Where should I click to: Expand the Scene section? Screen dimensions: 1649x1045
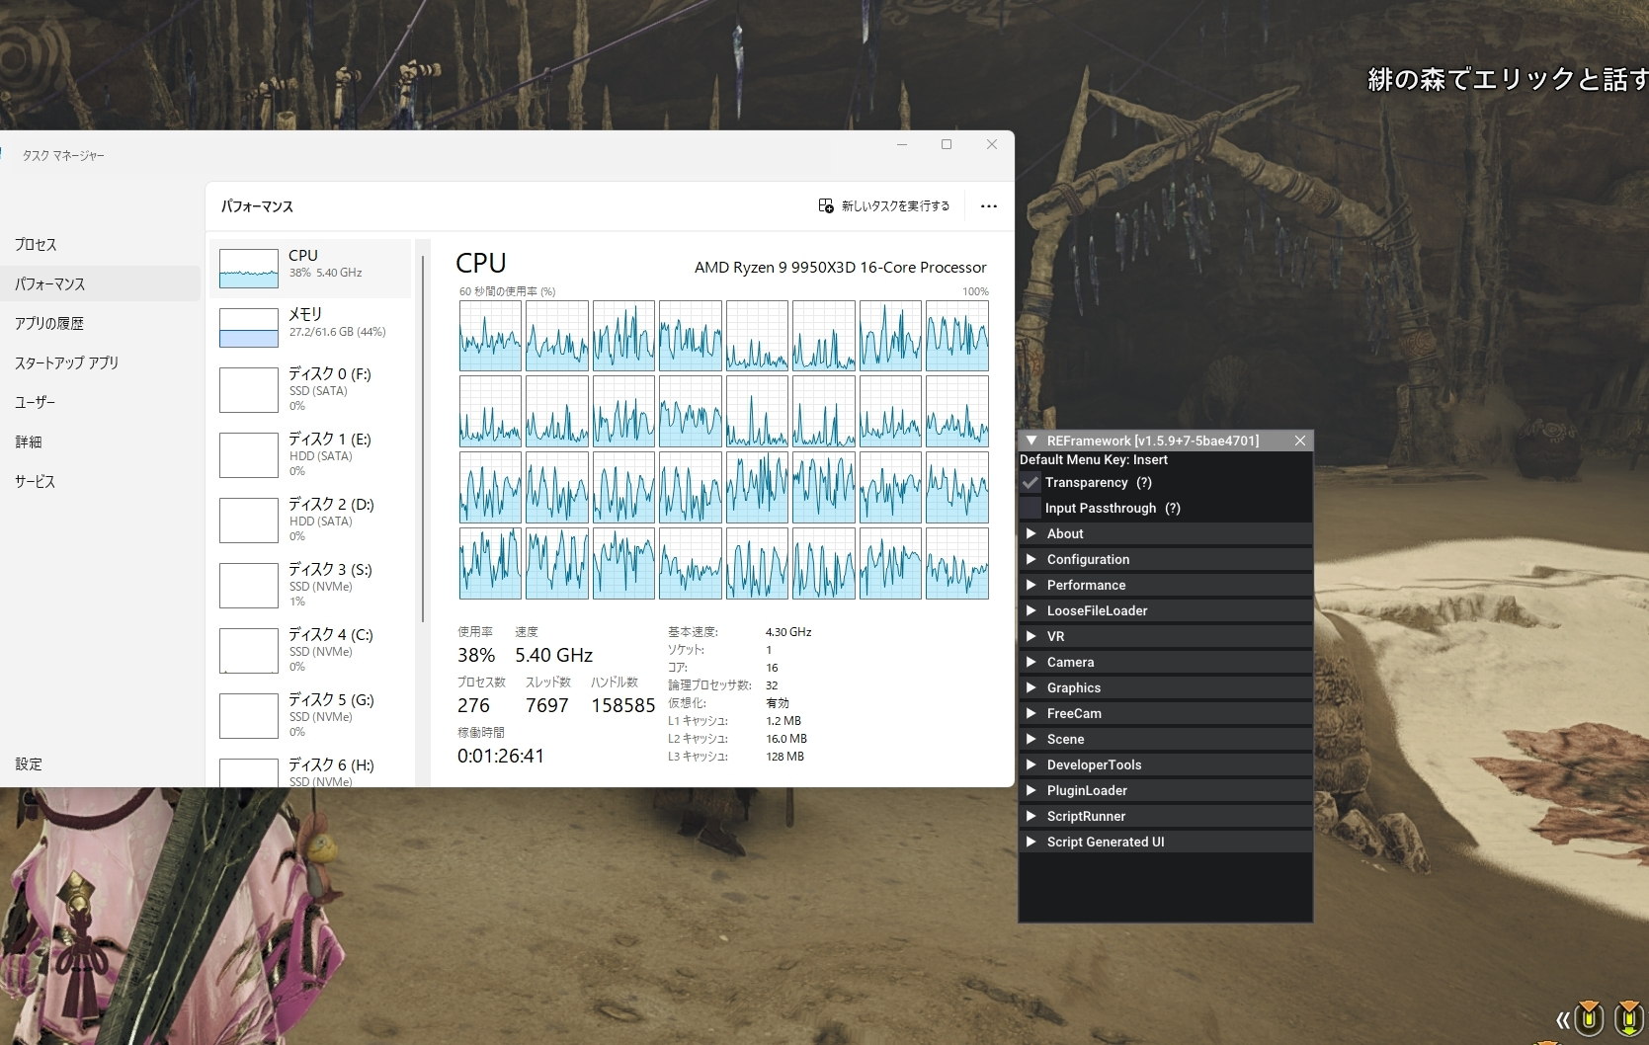click(x=1166, y=739)
